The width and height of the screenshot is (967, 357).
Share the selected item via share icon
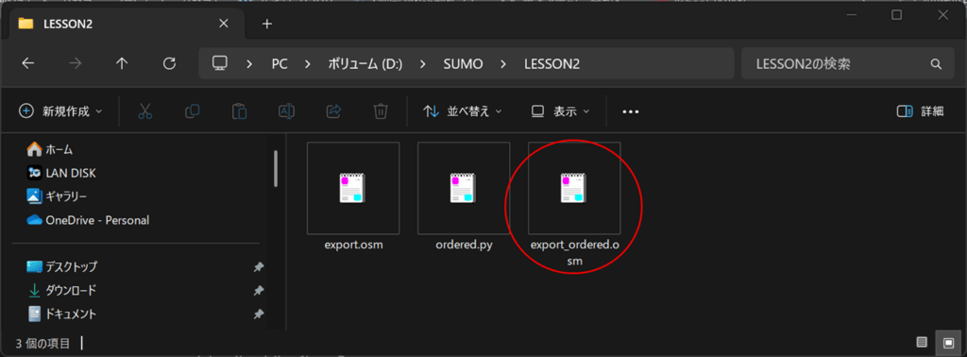(333, 111)
